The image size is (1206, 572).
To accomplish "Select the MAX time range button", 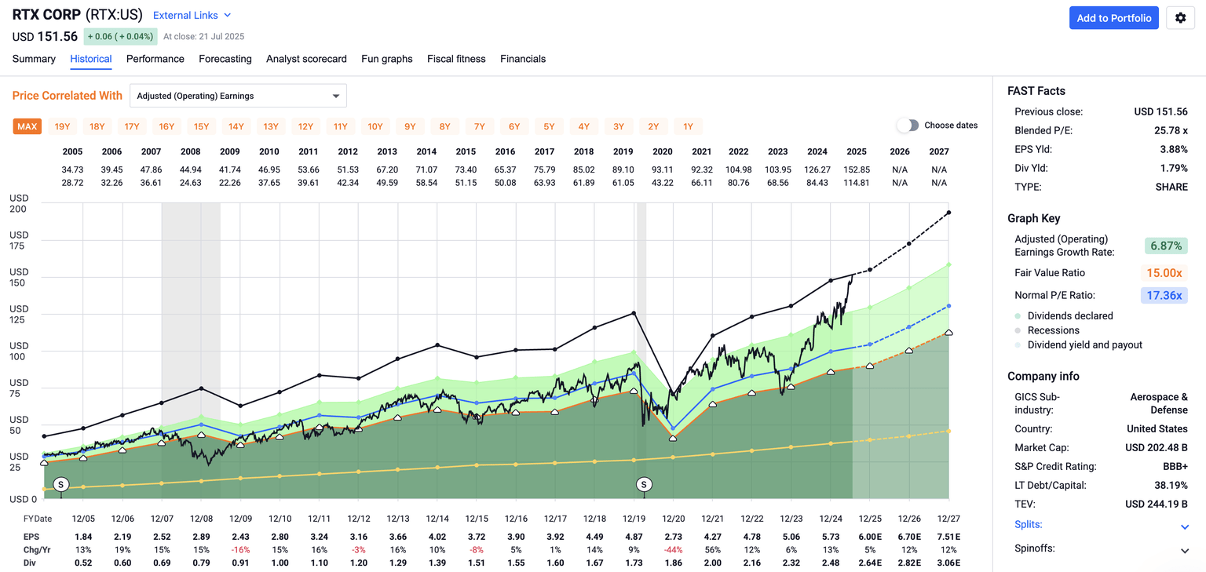I will click(x=27, y=126).
